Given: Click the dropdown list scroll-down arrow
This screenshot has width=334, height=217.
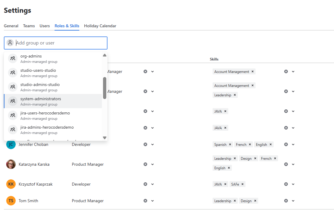Looking at the screenshot, I should pos(105,138).
